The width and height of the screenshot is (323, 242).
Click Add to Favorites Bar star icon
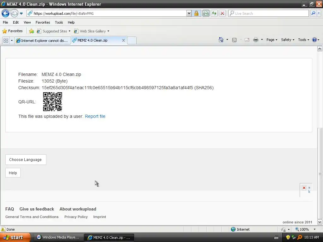[31, 31]
